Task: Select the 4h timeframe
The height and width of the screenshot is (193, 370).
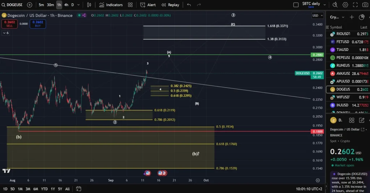Action: click(x=66, y=5)
